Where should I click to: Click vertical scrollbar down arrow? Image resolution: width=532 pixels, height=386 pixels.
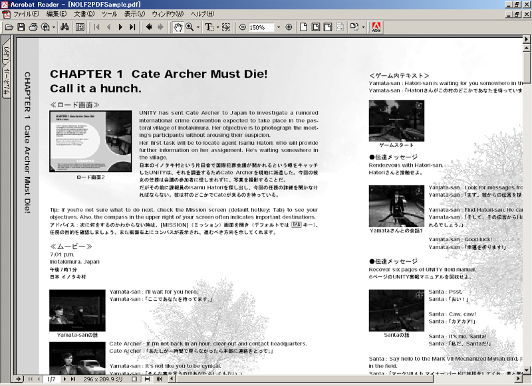click(527, 371)
